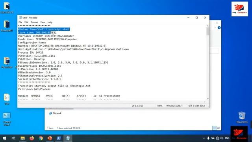
Task: Open the Format menu in Notepad
Action: (34, 22)
